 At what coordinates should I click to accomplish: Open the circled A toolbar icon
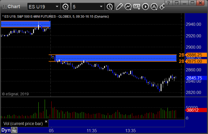click(154, 7)
